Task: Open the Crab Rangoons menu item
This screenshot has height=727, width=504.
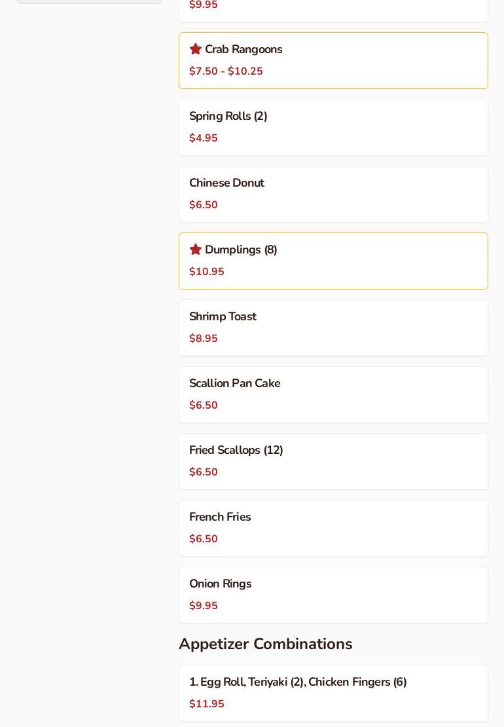Action: click(x=243, y=50)
